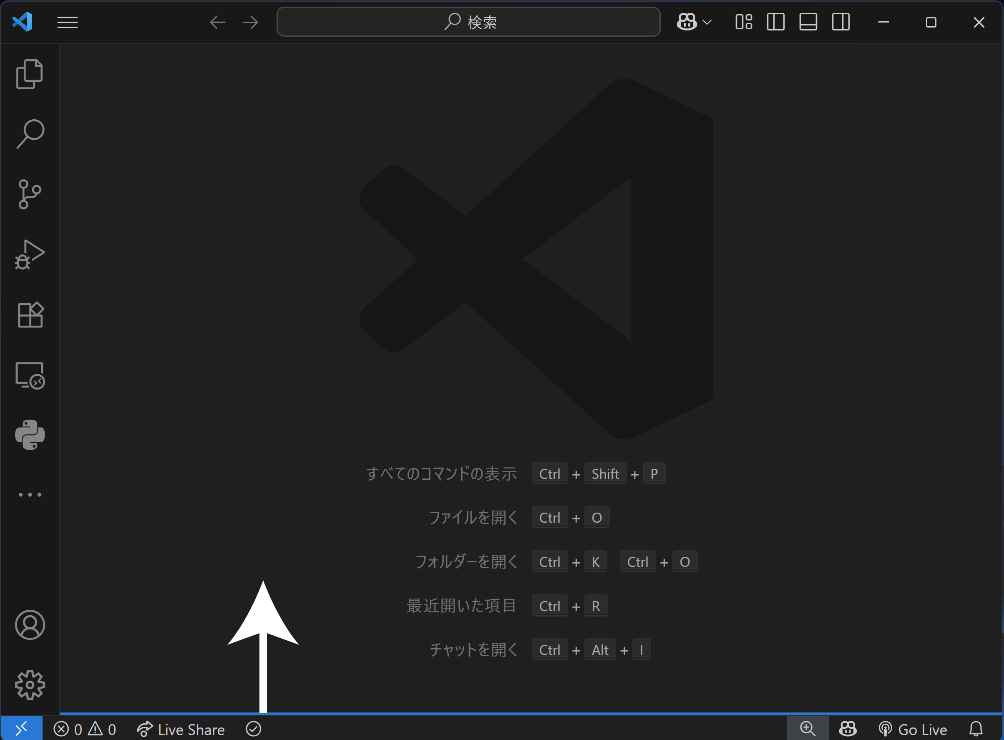Image resolution: width=1004 pixels, height=740 pixels.
Task: Open a remote window from status bar
Action: click(22, 729)
